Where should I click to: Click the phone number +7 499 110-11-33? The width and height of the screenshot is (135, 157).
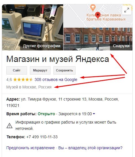(x=42, y=137)
